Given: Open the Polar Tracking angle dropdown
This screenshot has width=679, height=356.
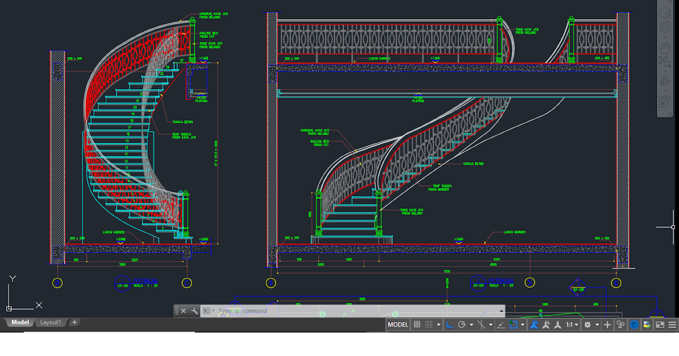Looking at the screenshot, I should pos(471,324).
